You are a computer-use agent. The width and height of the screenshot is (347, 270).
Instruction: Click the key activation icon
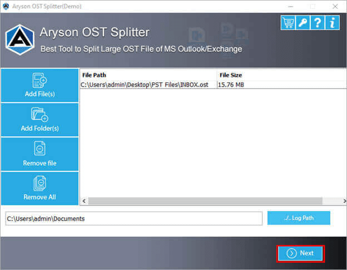tap(303, 23)
